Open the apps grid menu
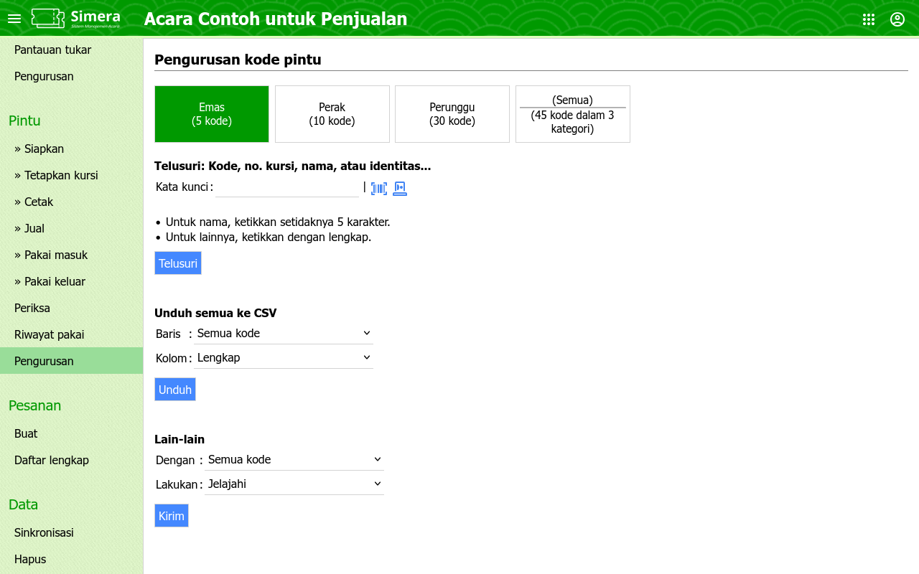 click(869, 19)
